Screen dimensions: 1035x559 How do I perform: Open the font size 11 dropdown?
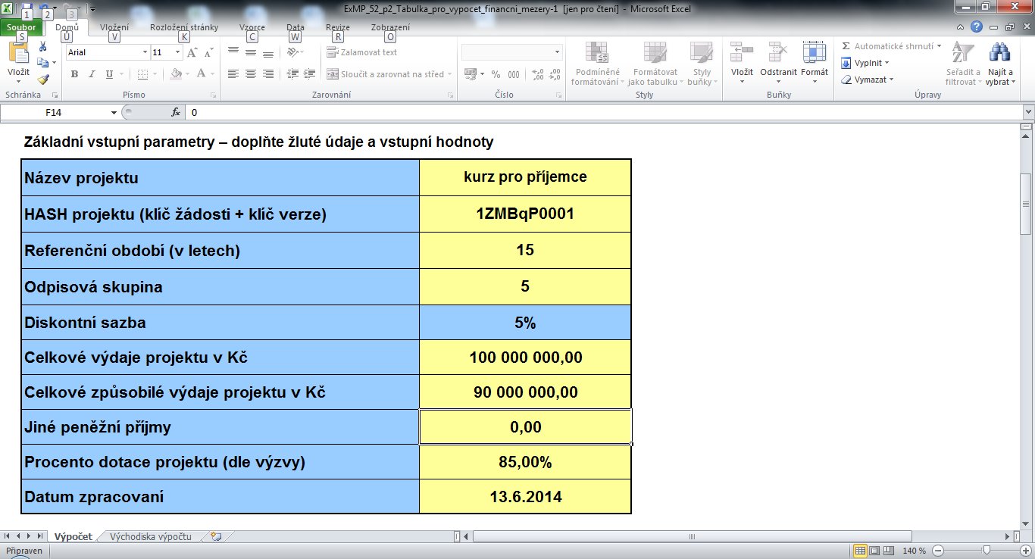pyautogui.click(x=178, y=52)
